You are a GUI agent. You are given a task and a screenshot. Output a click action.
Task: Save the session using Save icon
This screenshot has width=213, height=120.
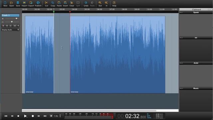(18, 4)
